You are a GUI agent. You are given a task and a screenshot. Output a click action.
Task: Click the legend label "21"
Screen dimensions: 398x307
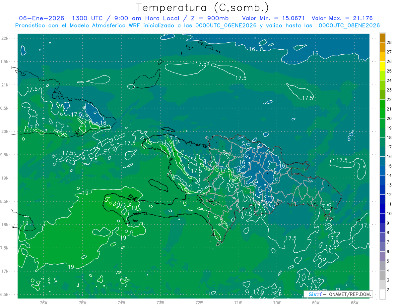click(x=389, y=109)
